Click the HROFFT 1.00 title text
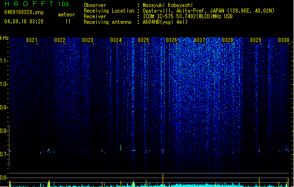The image size is (294, 187). tap(37, 4)
